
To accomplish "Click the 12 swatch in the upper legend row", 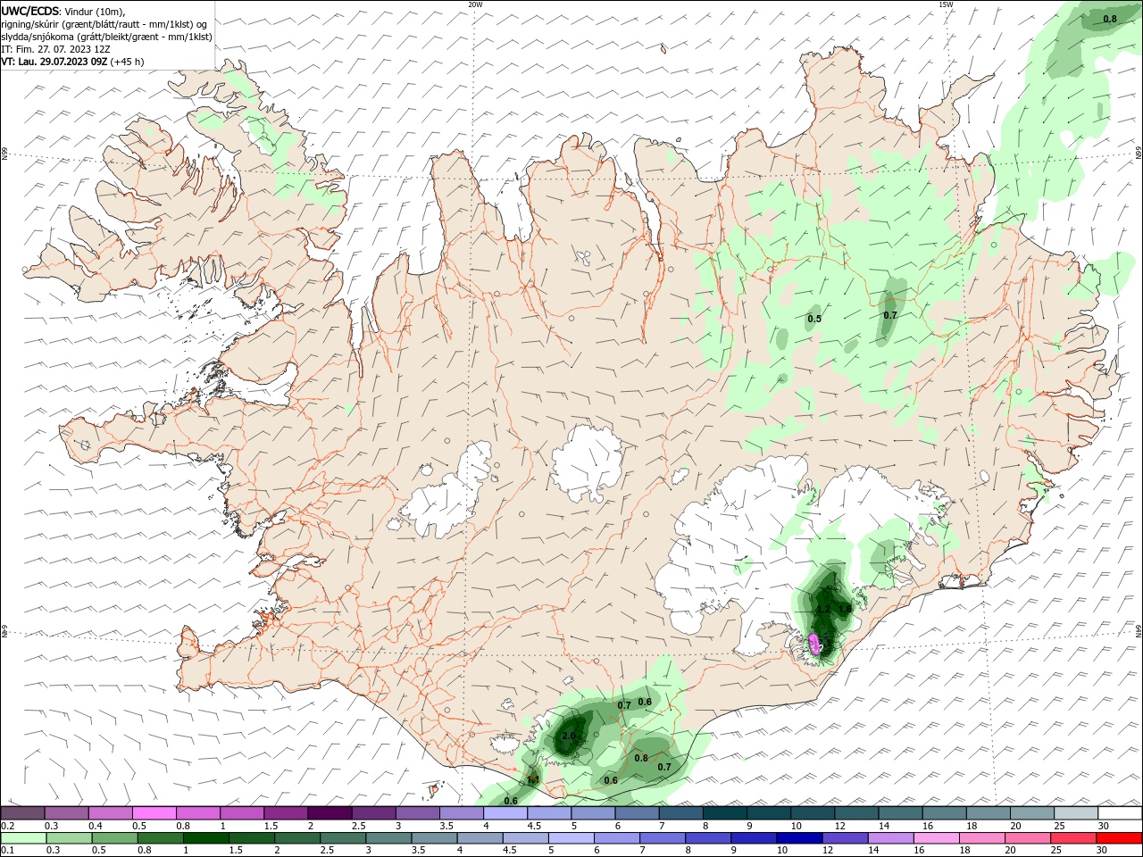I will [x=856, y=812].
